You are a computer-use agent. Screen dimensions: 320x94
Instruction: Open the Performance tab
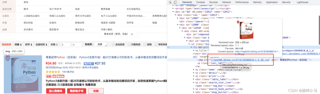242,2
